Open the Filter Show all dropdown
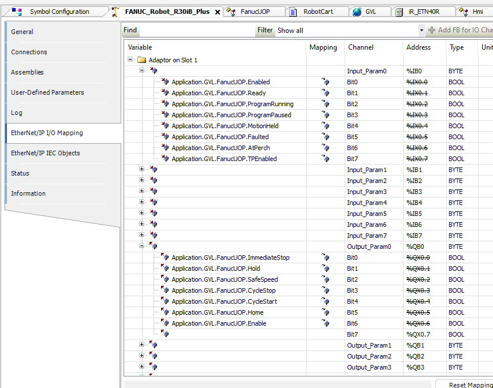Image resolution: width=493 pixels, height=388 pixels. click(x=421, y=30)
